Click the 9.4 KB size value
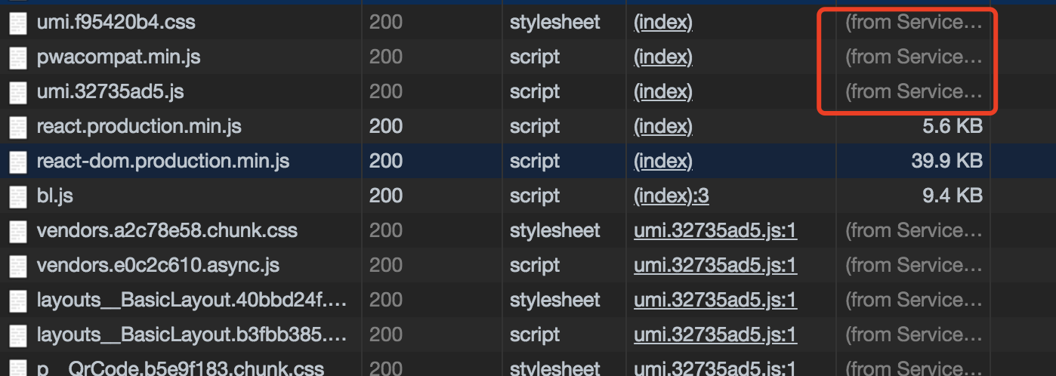The width and height of the screenshot is (1056, 376). 953,196
